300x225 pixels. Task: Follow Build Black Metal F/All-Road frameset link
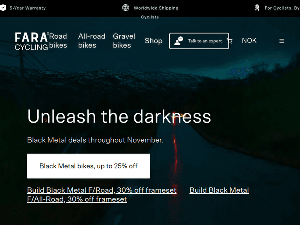pyautogui.click(x=219, y=190)
